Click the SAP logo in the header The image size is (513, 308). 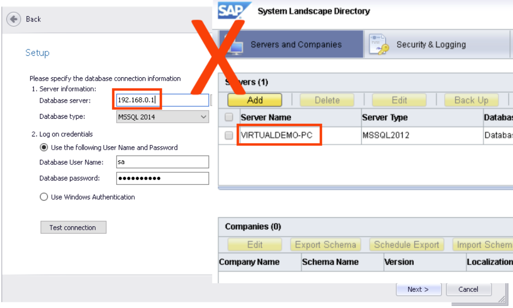click(234, 11)
